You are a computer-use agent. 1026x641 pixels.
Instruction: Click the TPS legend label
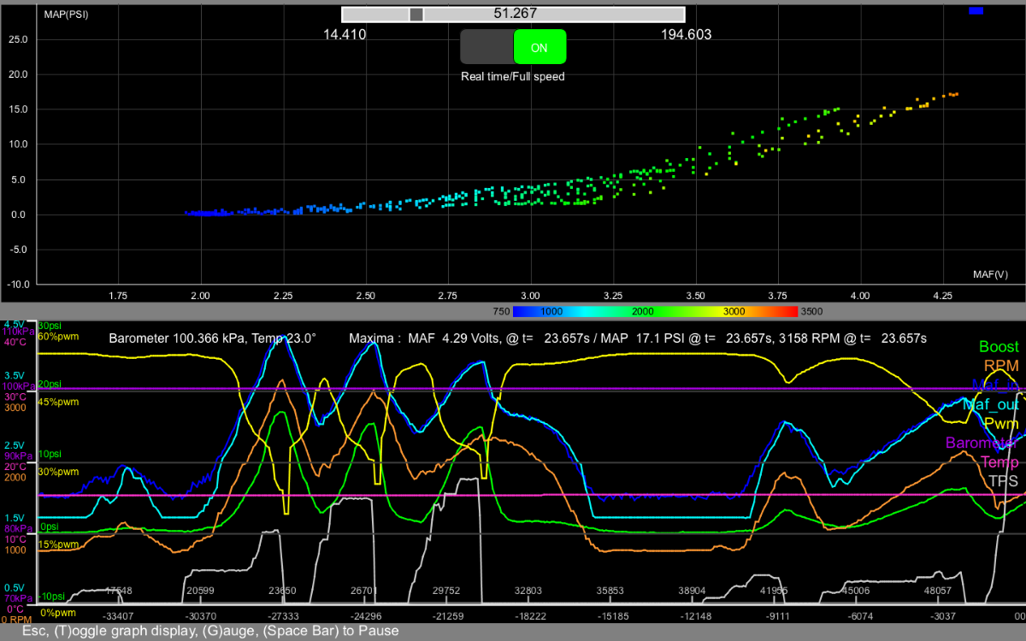pyautogui.click(x=1004, y=481)
